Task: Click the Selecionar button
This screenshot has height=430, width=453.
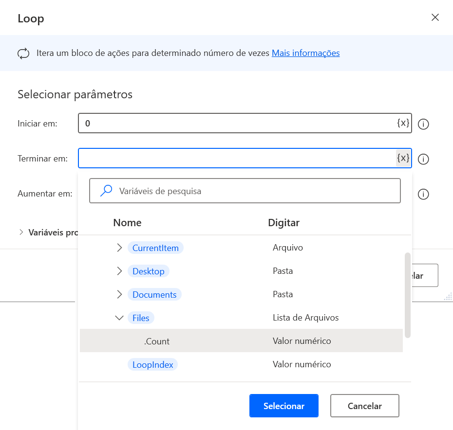Action: tap(283, 405)
